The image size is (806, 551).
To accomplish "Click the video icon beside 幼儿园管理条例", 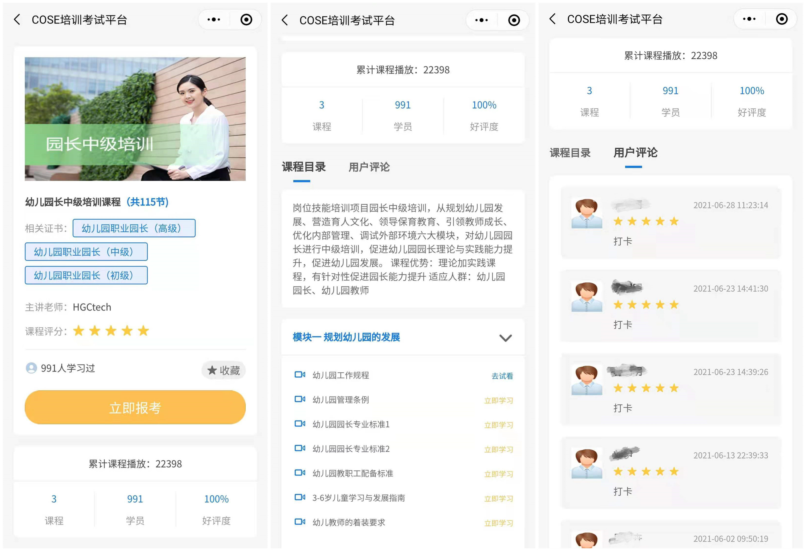I will coord(300,399).
